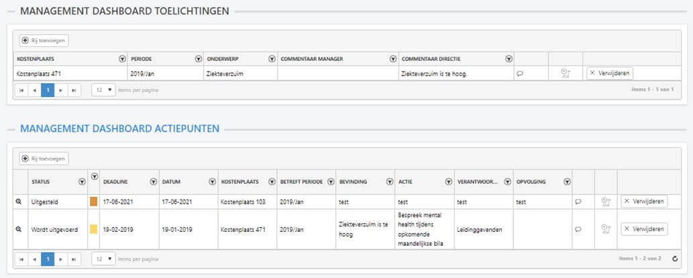Image resolution: width=693 pixels, height=278 pixels.
Task: Open filter for Status column
Action: [82, 181]
